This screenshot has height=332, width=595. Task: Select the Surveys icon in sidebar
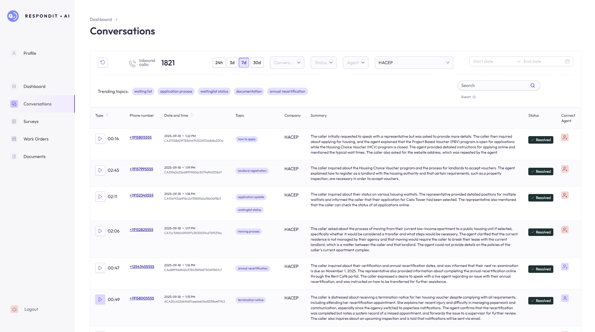[14, 121]
